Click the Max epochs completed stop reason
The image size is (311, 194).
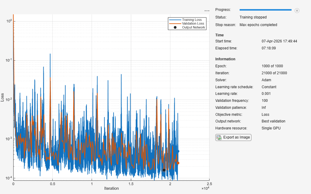coord(258,25)
